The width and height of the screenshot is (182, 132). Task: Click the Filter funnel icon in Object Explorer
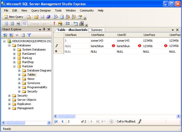[29, 35]
